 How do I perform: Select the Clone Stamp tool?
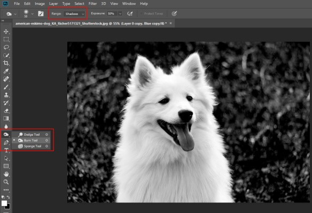point(6,95)
